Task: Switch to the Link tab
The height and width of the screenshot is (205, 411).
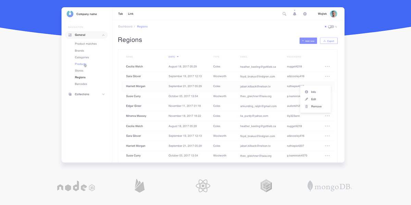Action: click(x=130, y=14)
